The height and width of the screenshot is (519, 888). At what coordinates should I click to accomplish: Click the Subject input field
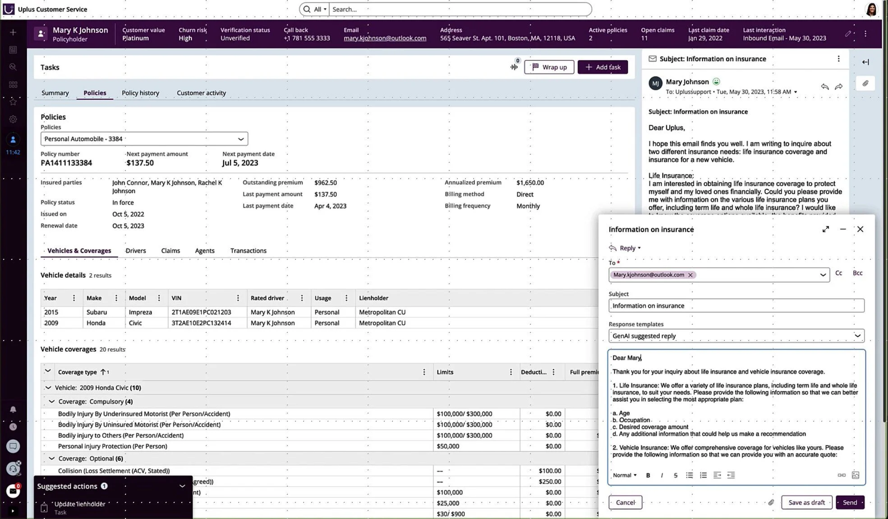(736, 306)
